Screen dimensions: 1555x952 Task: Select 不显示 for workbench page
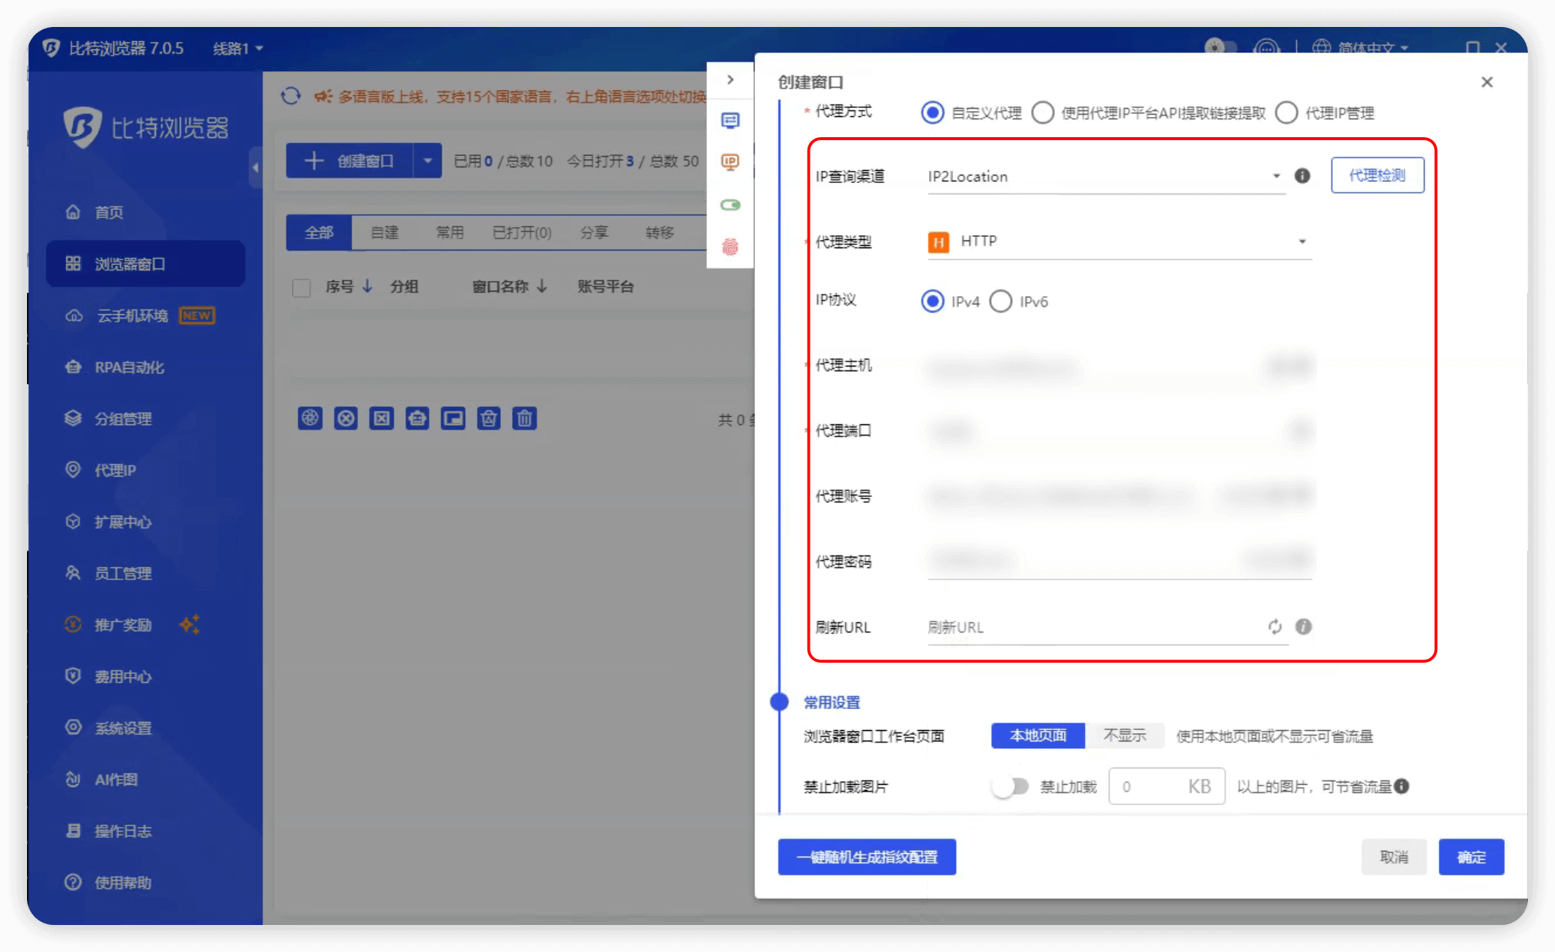coord(1124,735)
